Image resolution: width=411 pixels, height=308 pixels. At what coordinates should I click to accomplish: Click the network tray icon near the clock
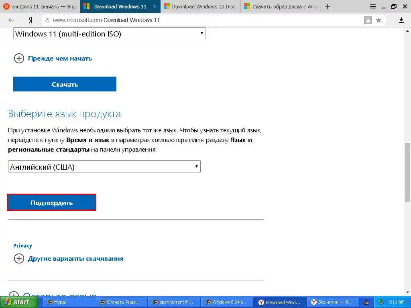[x=381, y=302]
